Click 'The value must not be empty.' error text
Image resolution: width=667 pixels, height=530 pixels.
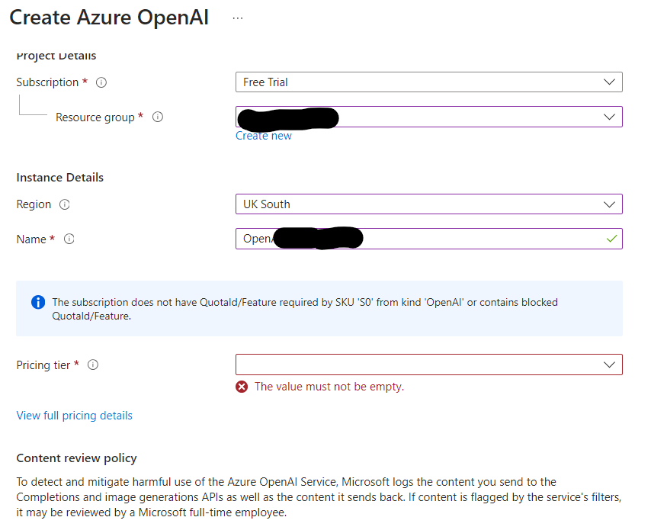tap(329, 387)
